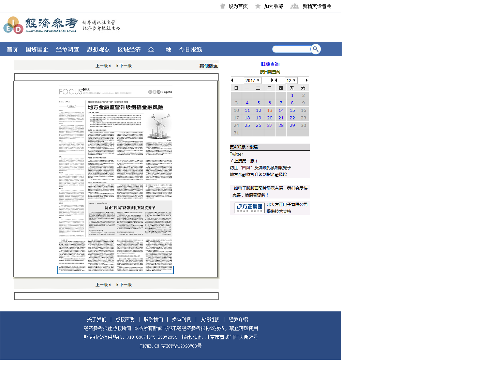Click 联系我们 in the footer
The height and width of the screenshot is (367, 491).
[153, 319]
